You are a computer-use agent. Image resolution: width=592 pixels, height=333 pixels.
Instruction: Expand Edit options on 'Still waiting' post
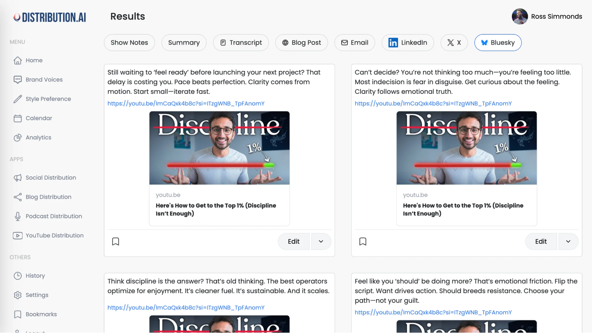321,241
